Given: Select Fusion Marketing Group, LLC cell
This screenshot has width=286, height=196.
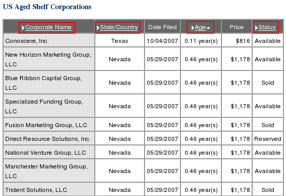Looking at the screenshot, I should 49,125.
